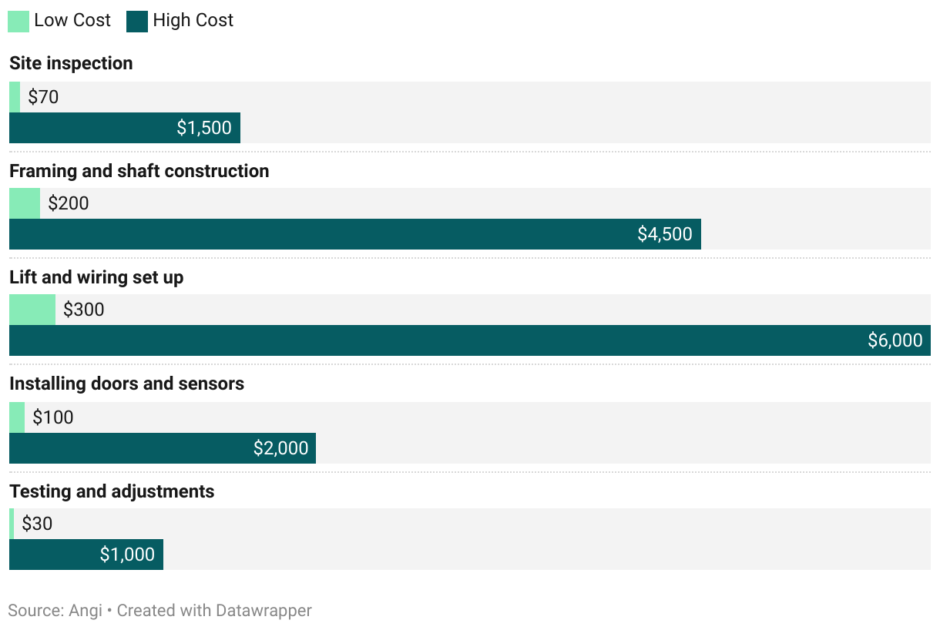Click the $300 low cost bar

(x=32, y=310)
